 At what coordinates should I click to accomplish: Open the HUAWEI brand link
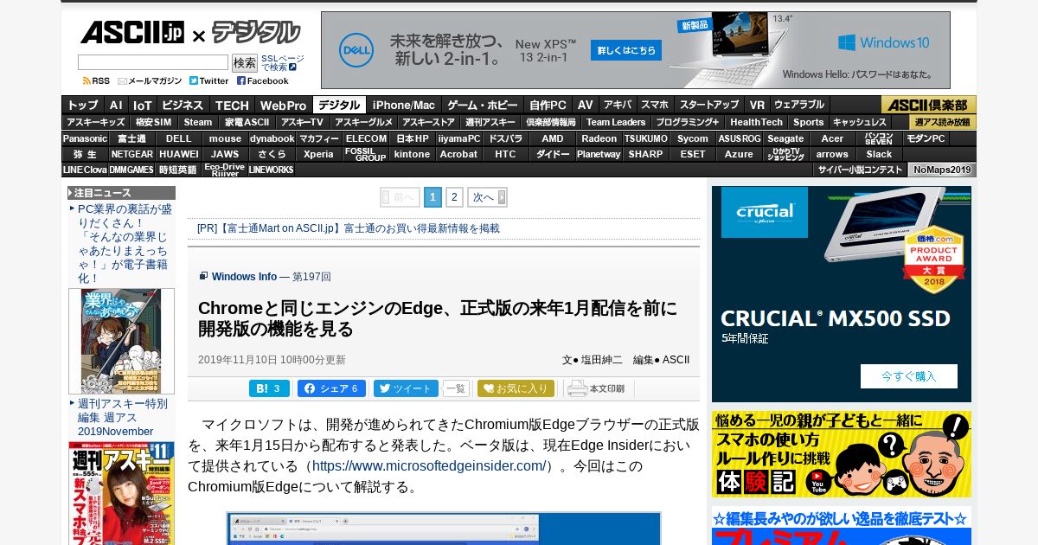click(x=179, y=154)
